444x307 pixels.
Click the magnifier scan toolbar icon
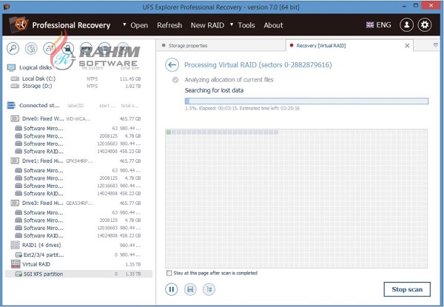(x=13, y=48)
